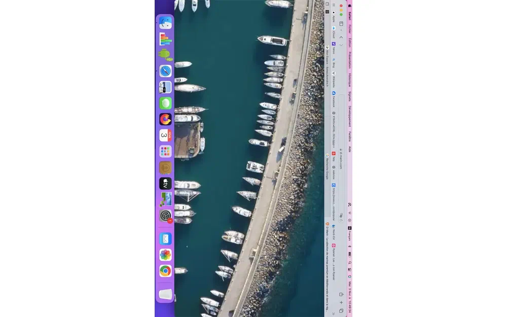This screenshot has height=317, width=507.
Task: Open the Messages app in Dock
Action: coord(165,103)
